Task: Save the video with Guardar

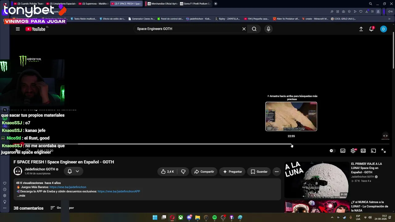Action: (259, 172)
